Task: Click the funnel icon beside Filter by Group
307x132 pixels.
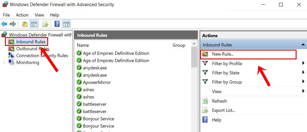Action: pyautogui.click(x=205, y=82)
